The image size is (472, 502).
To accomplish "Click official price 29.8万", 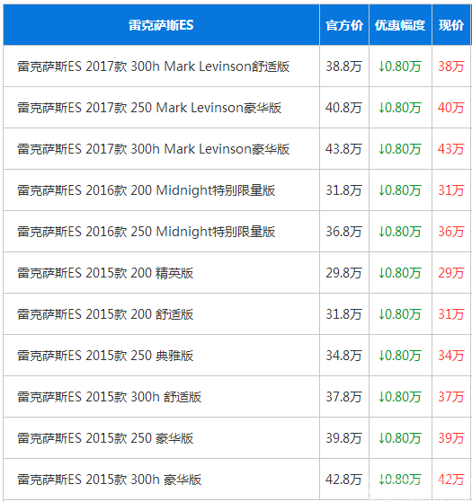I will 343,273.
